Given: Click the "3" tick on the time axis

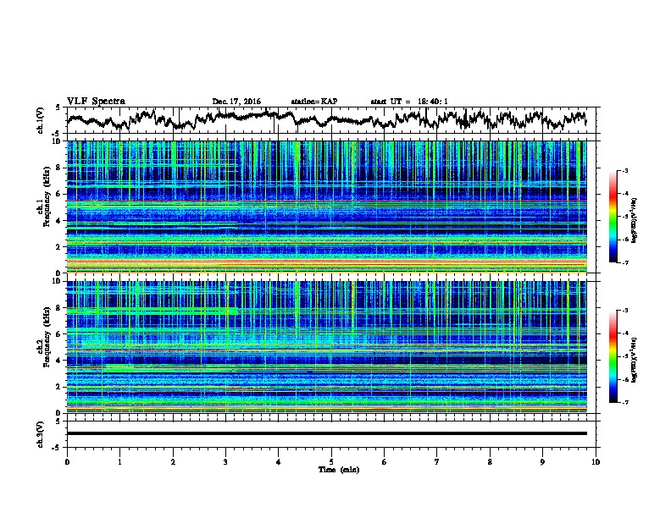Looking at the screenshot, I should (x=225, y=462).
